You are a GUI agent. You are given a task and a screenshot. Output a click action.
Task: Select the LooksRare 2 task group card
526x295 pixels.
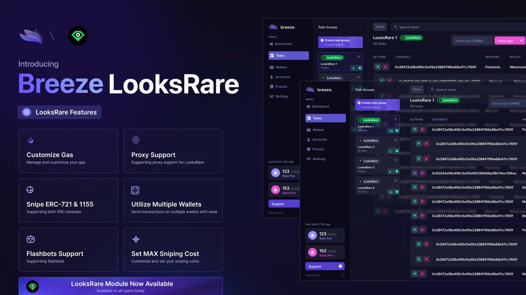pos(377,145)
